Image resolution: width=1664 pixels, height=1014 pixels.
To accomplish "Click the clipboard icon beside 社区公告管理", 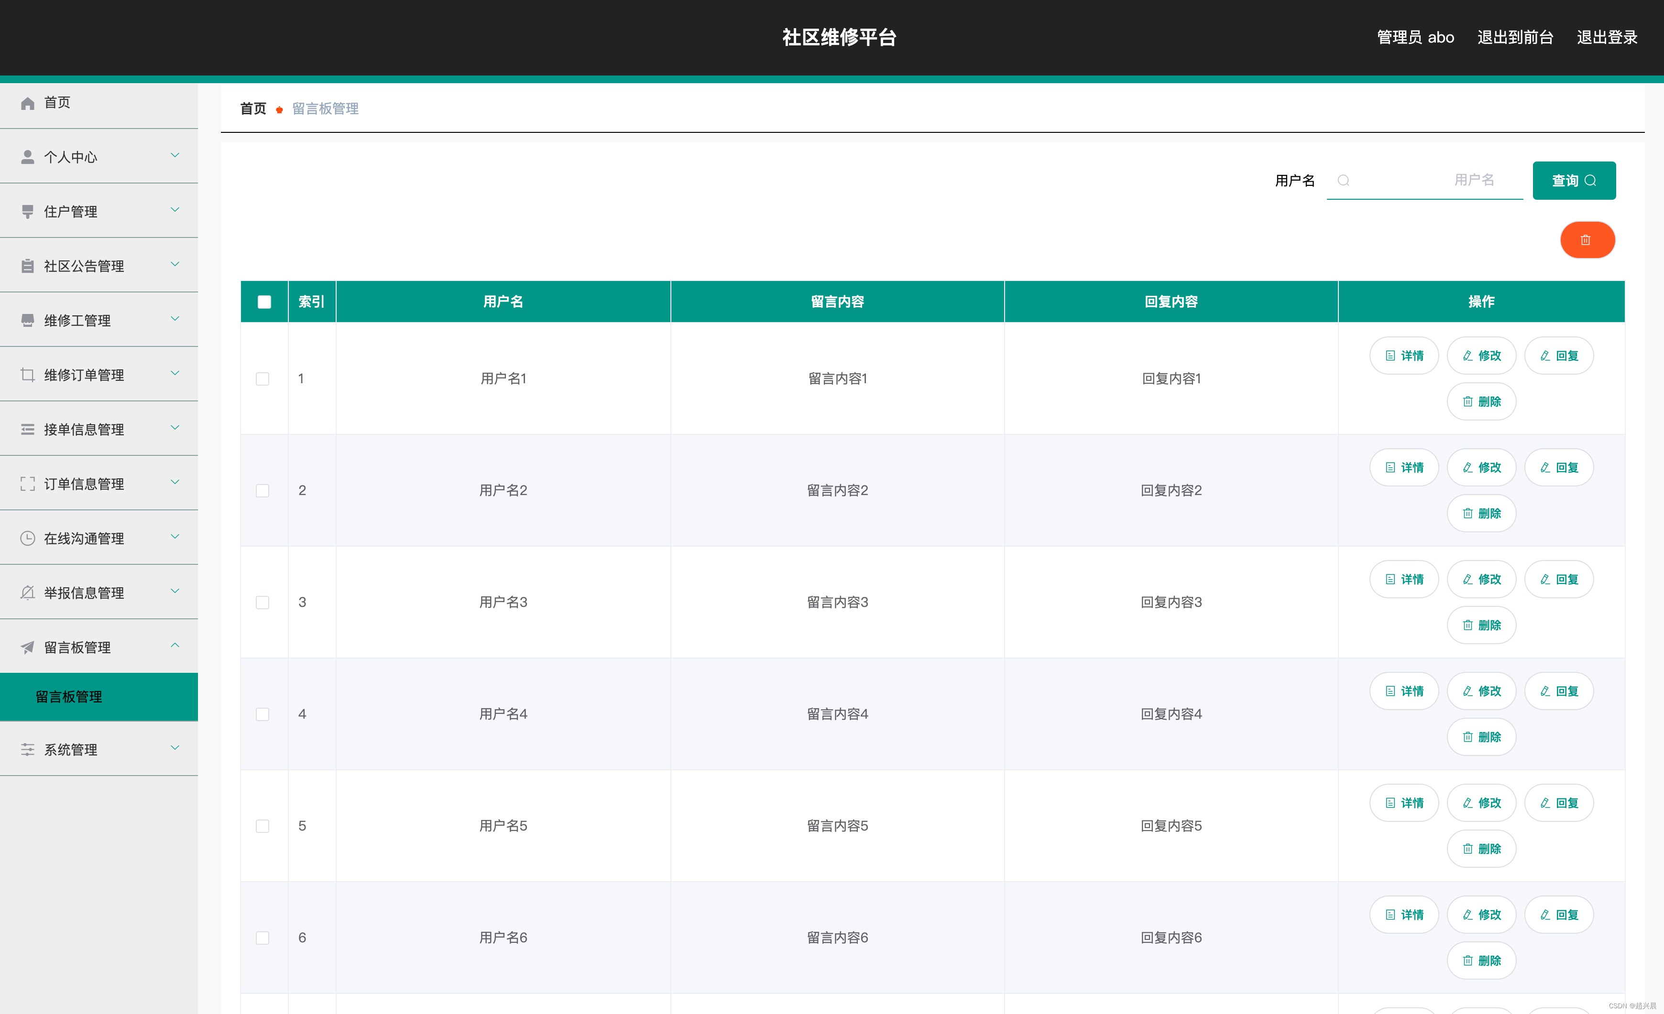I will pos(28,266).
